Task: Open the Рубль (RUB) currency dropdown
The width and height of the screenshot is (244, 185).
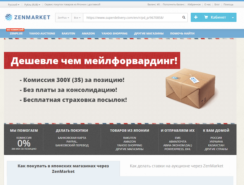Action: point(32,5)
